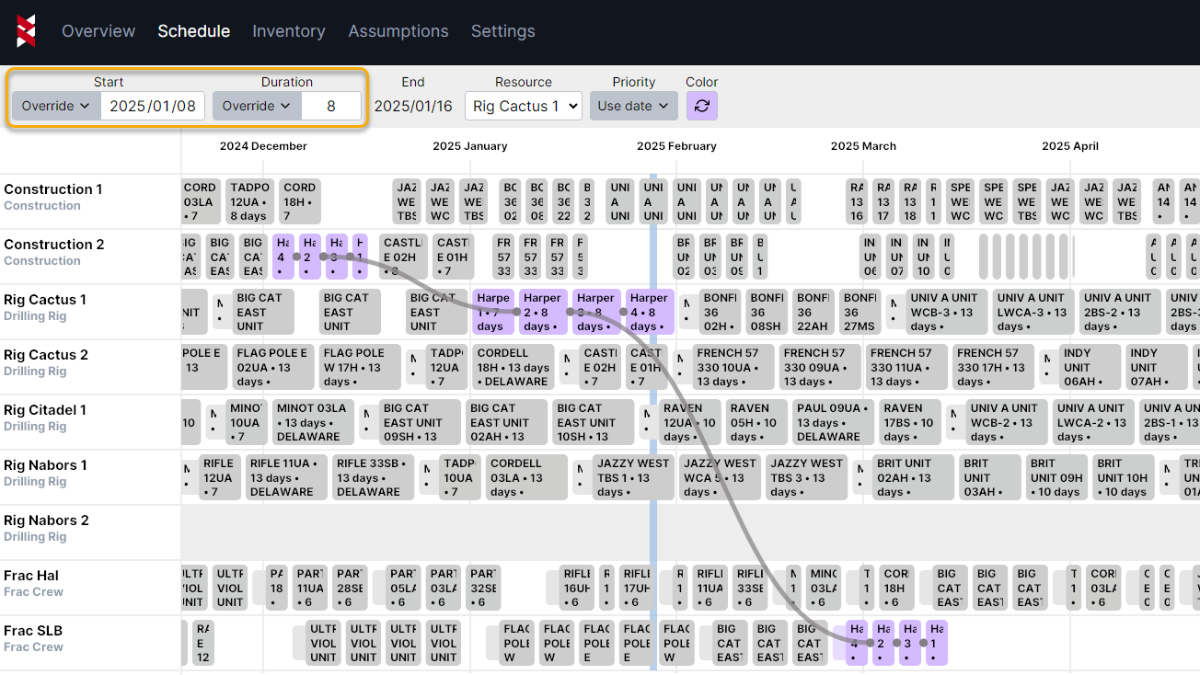Select the RIFLE 11UA block on Rig Nabors 1
The image size is (1200, 675).
285,477
